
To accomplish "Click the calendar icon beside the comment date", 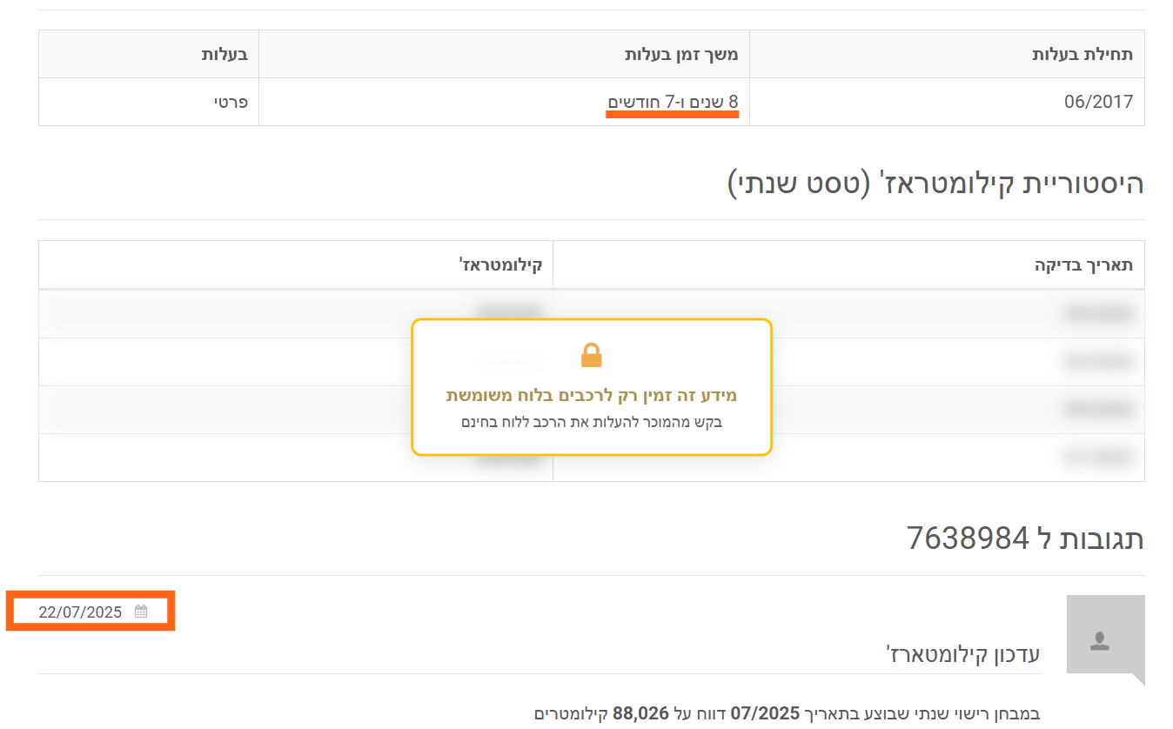I will point(141,612).
